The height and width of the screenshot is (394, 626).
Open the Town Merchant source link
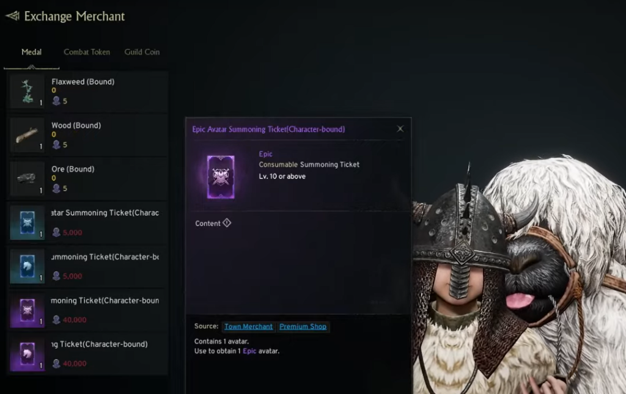[248, 326]
